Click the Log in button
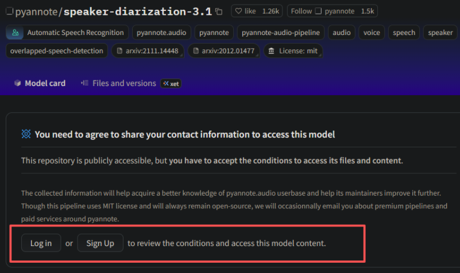The width and height of the screenshot is (460, 273). coord(41,243)
